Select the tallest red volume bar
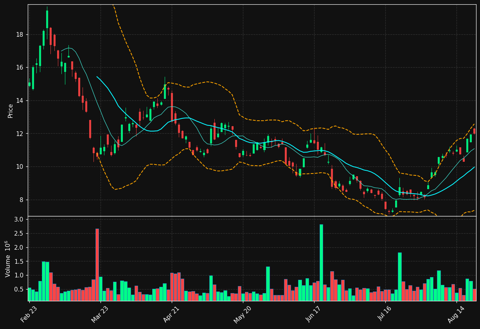Image resolution: width=480 pixels, height=329 pixels. [x=97, y=265]
